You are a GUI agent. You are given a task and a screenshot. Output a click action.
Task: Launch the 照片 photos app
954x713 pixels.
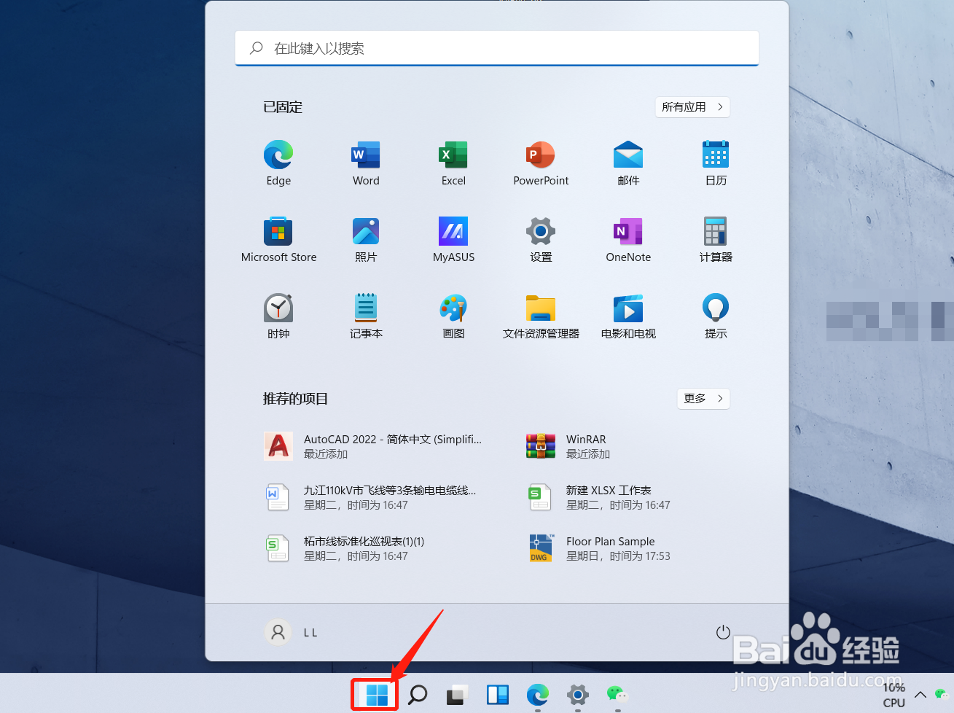click(x=366, y=240)
